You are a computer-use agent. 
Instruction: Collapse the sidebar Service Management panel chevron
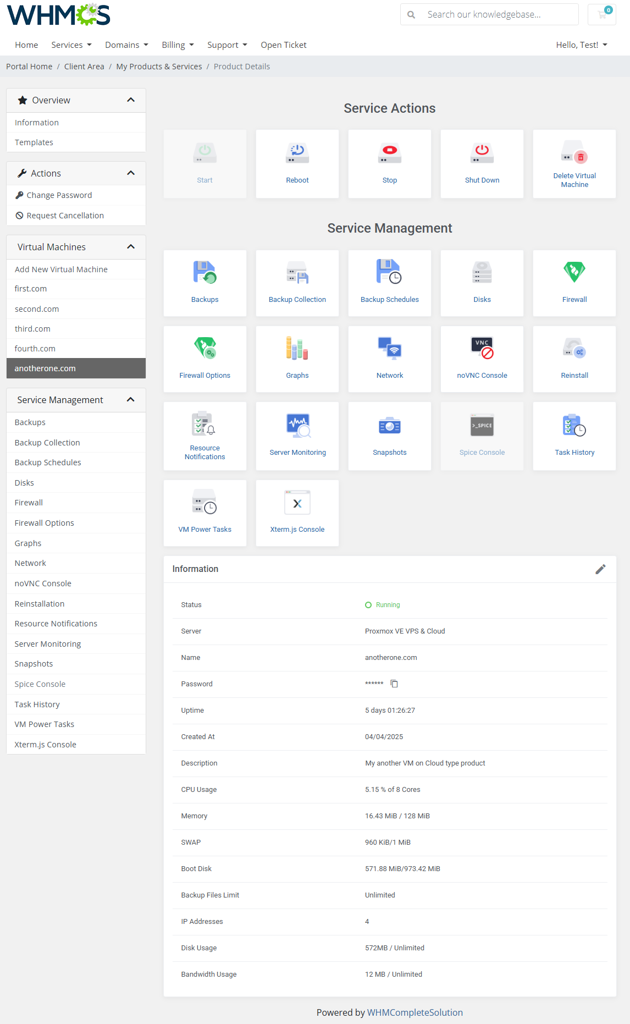click(x=131, y=400)
